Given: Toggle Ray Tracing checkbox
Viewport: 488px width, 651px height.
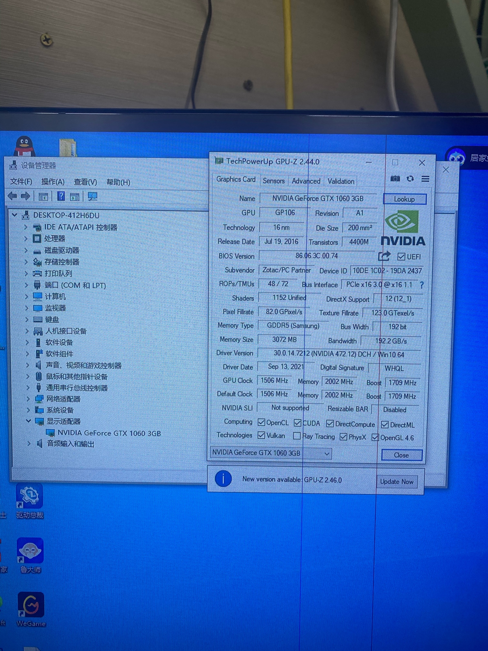Looking at the screenshot, I should 297,436.
